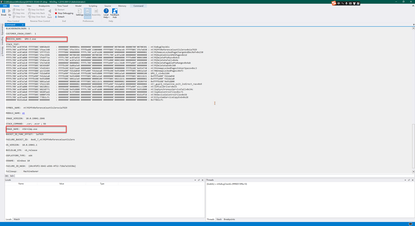
Task: Toggle the Sogou punctuation mode icon
Action: tap(343, 3)
